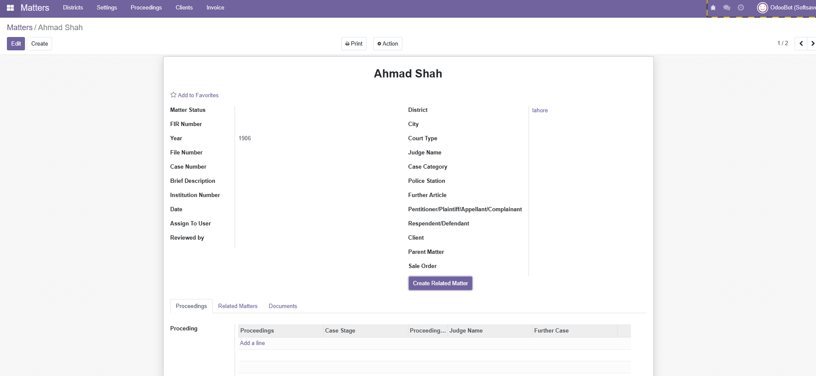Click the Year value 1906
This screenshot has height=376, width=816.
click(x=245, y=139)
